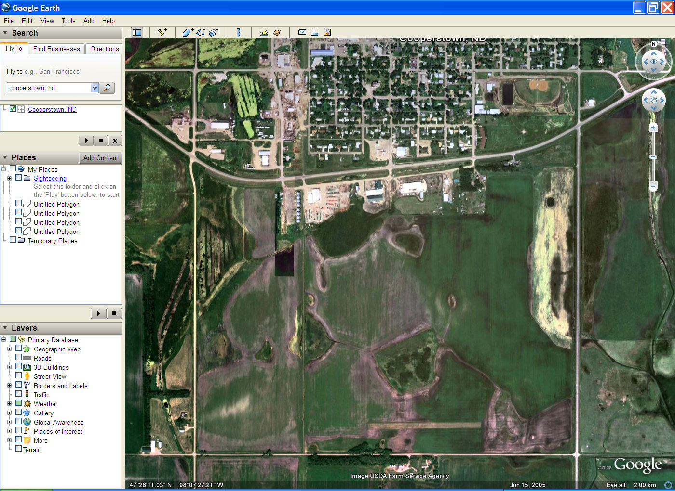This screenshot has width=675, height=491.
Task: Clear search results with the X button
Action: coord(115,141)
